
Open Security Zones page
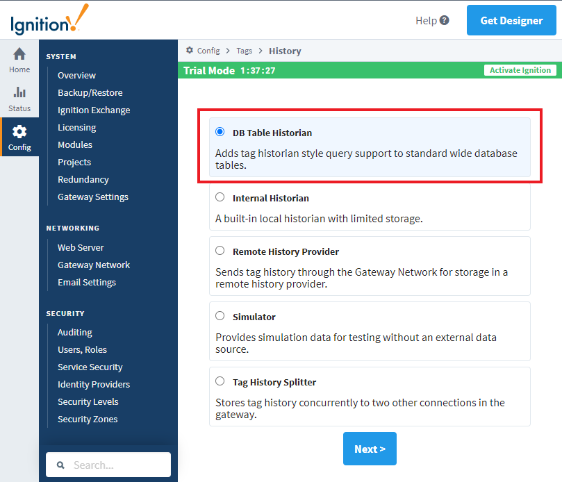(x=88, y=419)
